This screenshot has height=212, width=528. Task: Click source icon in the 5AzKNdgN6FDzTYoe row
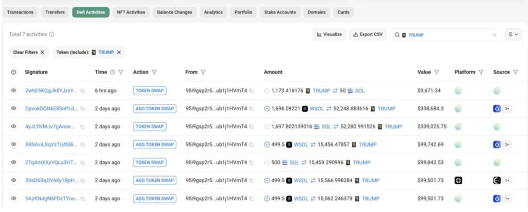click(497, 199)
